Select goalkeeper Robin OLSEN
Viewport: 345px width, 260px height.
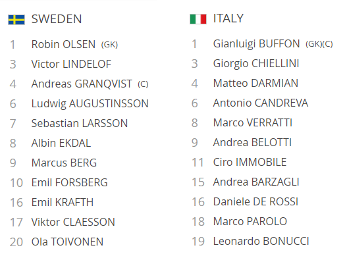click(x=63, y=44)
